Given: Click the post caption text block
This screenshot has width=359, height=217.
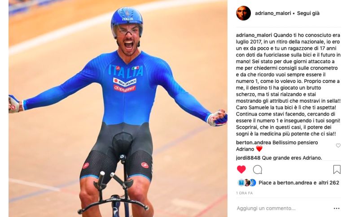Looking at the screenshot, I should [288, 84].
